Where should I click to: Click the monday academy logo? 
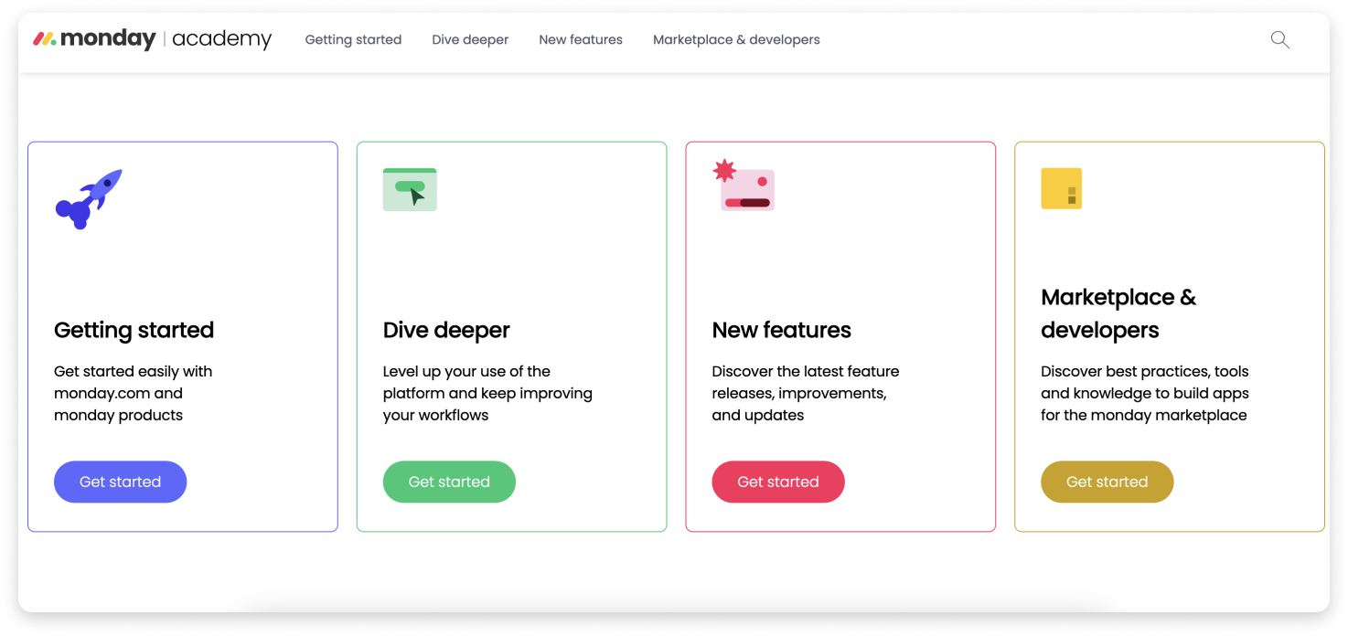pos(153,39)
